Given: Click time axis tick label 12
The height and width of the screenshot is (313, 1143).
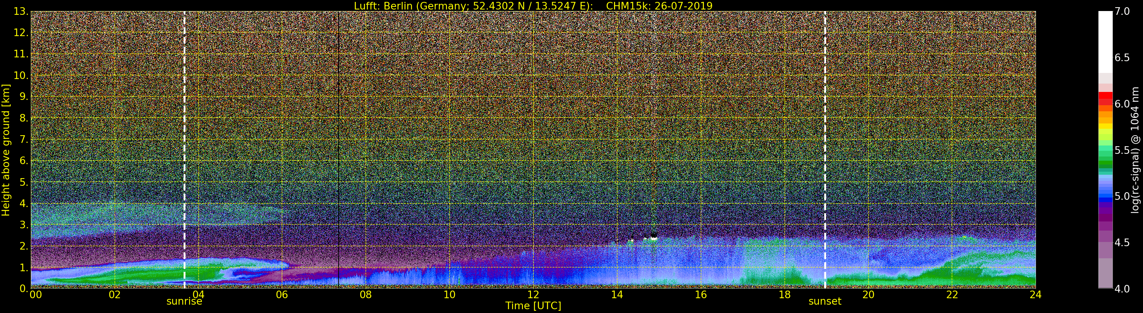Looking at the screenshot, I should coord(533,295).
